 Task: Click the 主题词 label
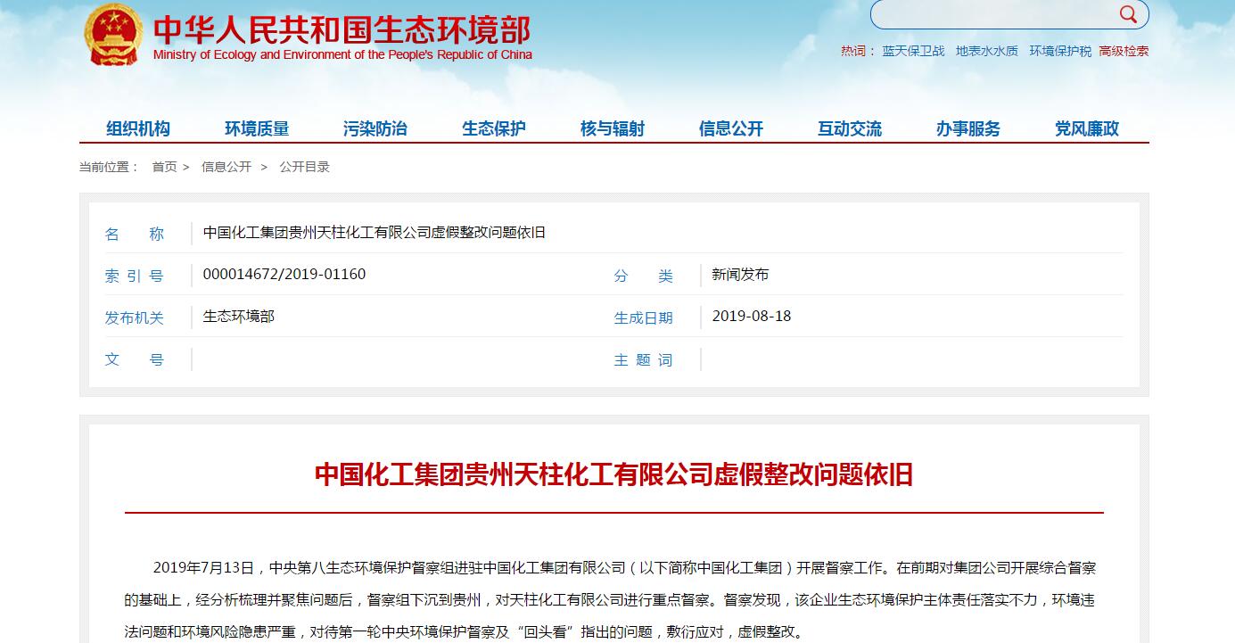[644, 359]
